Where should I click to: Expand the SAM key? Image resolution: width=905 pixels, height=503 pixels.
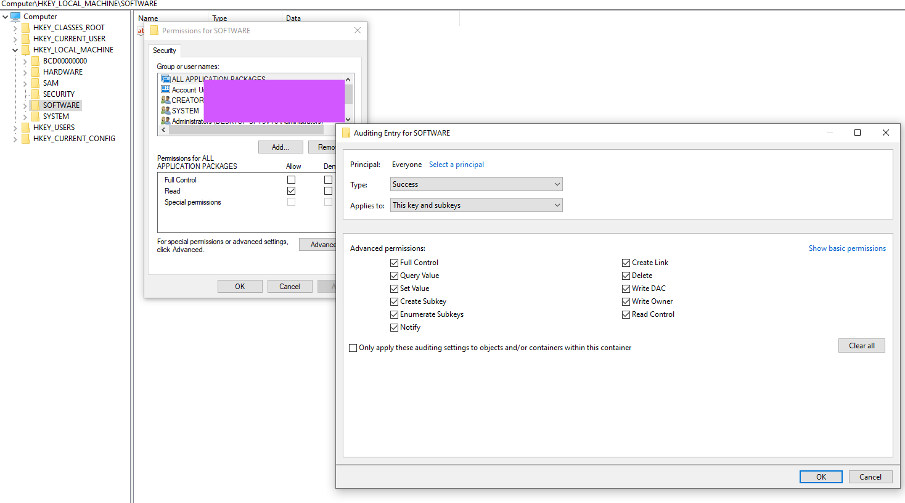tap(25, 83)
